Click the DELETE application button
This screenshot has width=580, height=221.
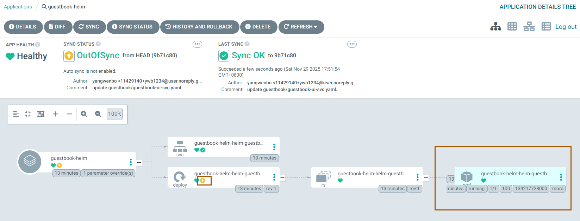tap(258, 27)
